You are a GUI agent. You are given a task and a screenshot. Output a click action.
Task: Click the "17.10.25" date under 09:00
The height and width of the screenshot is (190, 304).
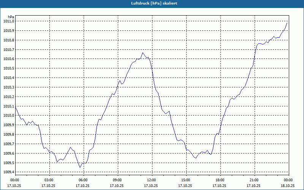point(117,185)
